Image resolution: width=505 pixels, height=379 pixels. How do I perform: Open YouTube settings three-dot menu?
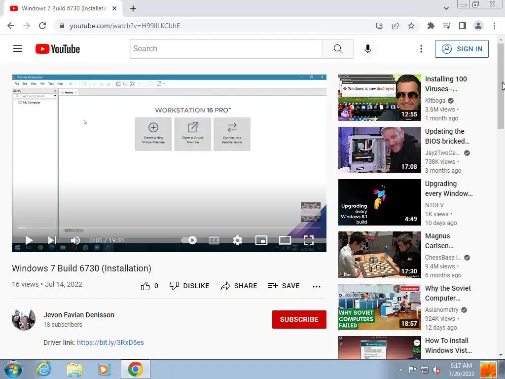pos(421,49)
